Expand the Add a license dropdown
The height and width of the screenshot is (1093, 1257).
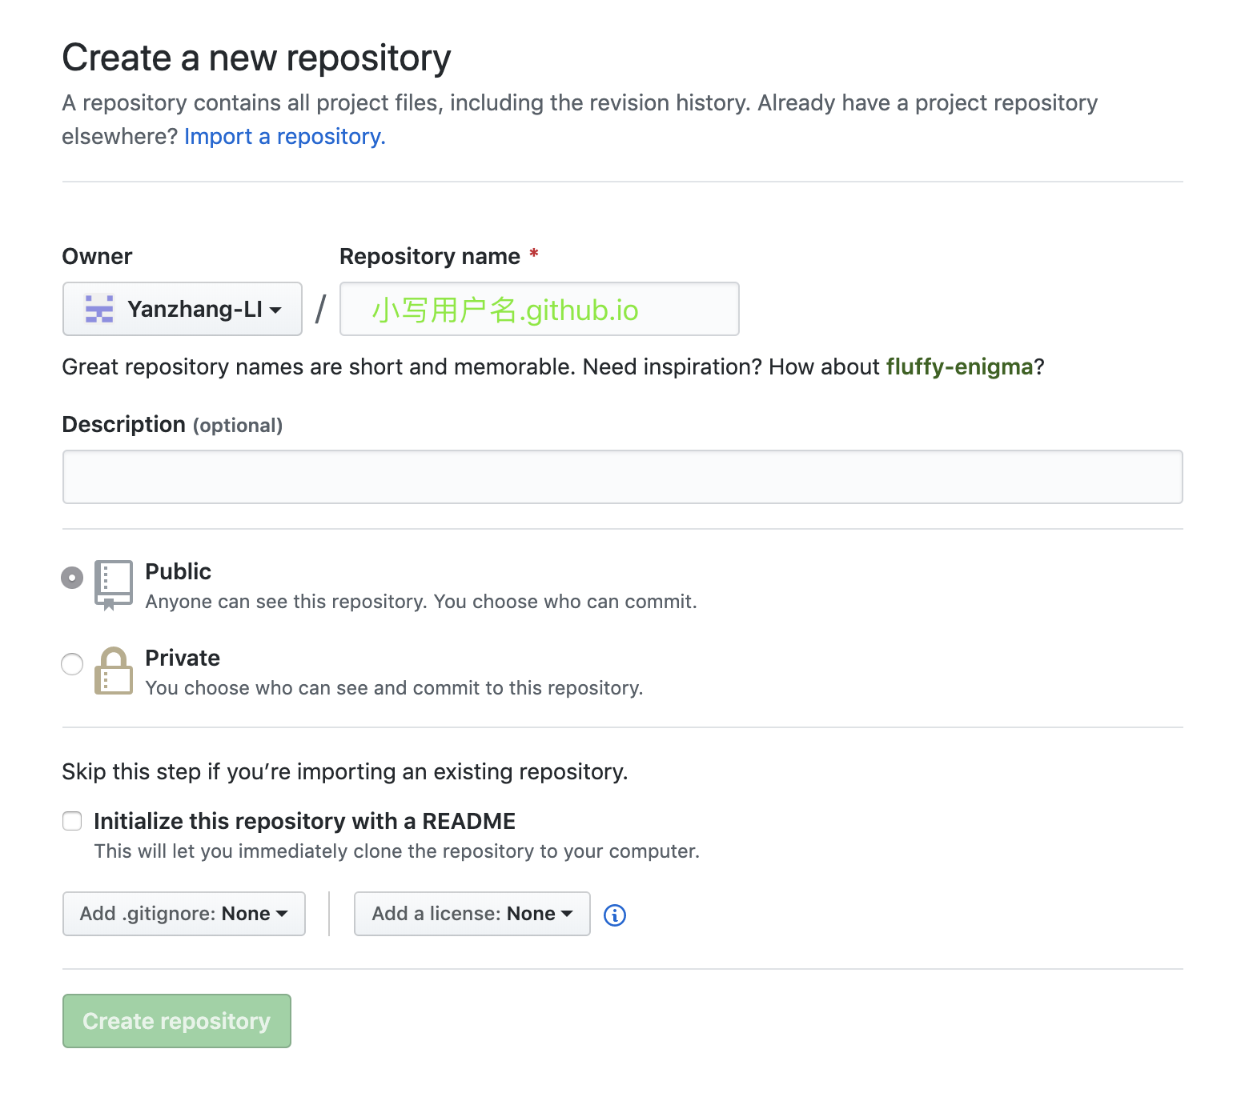click(472, 914)
